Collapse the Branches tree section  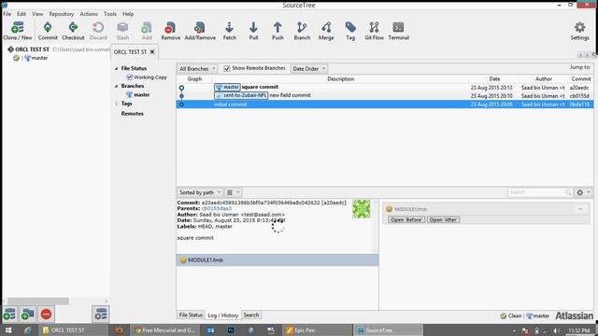click(116, 86)
